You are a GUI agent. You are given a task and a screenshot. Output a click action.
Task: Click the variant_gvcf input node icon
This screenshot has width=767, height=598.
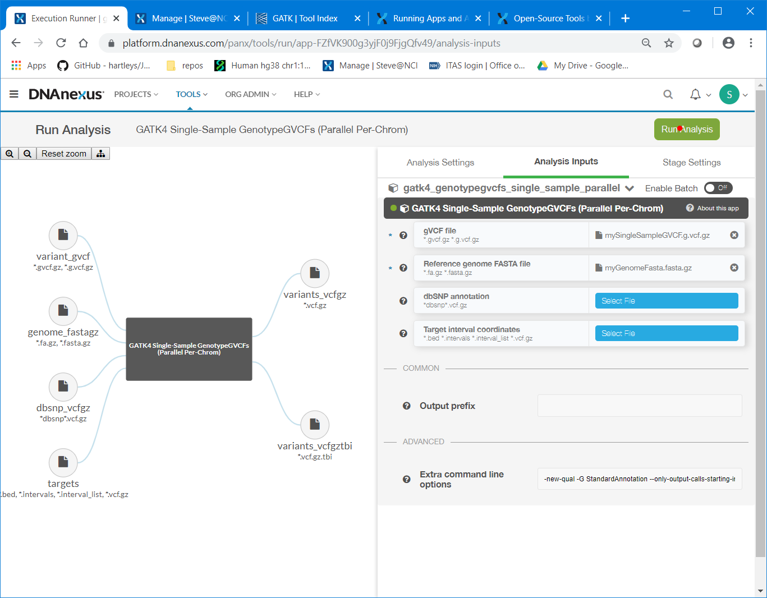pyautogui.click(x=63, y=235)
